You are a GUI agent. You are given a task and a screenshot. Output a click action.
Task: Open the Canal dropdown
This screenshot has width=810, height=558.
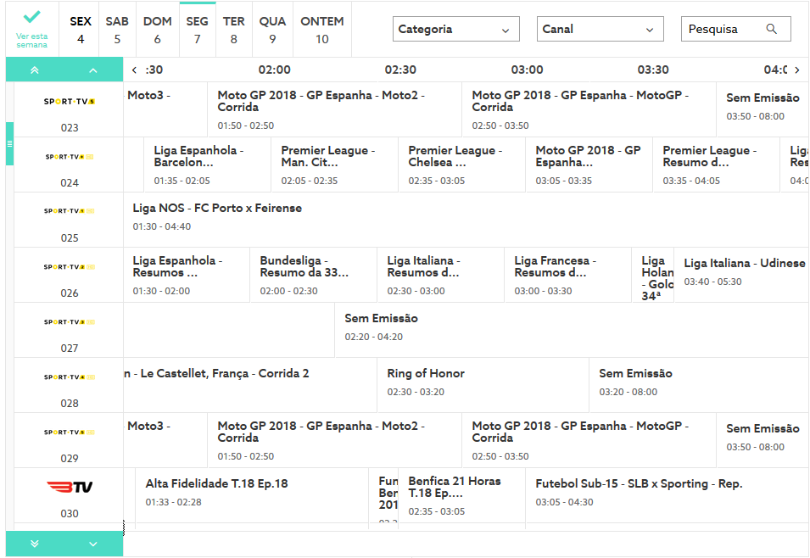(600, 29)
